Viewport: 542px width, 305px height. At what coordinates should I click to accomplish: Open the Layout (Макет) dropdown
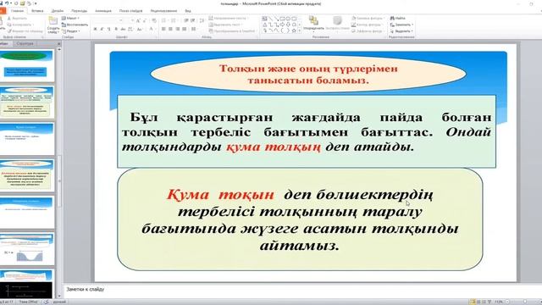70,18
